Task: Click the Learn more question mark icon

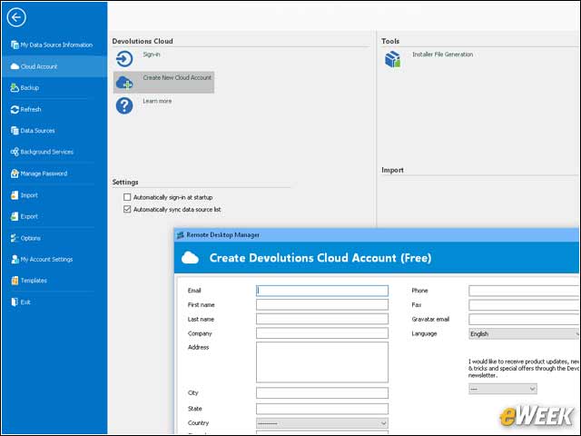Action: coord(124,105)
